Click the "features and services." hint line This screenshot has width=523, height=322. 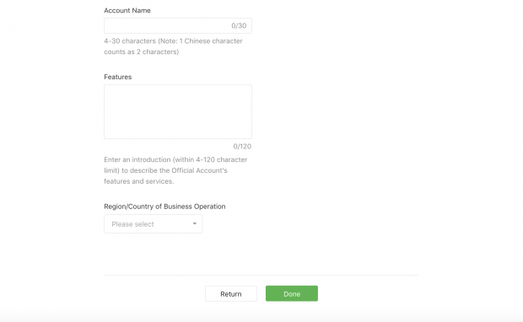[139, 181]
